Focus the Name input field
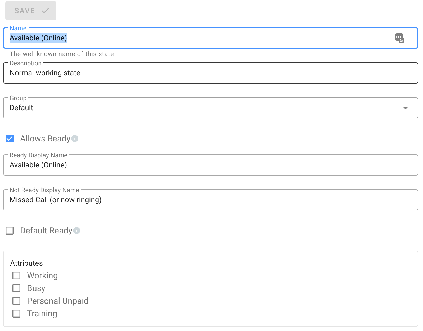This screenshot has width=423, height=331. [x=211, y=38]
